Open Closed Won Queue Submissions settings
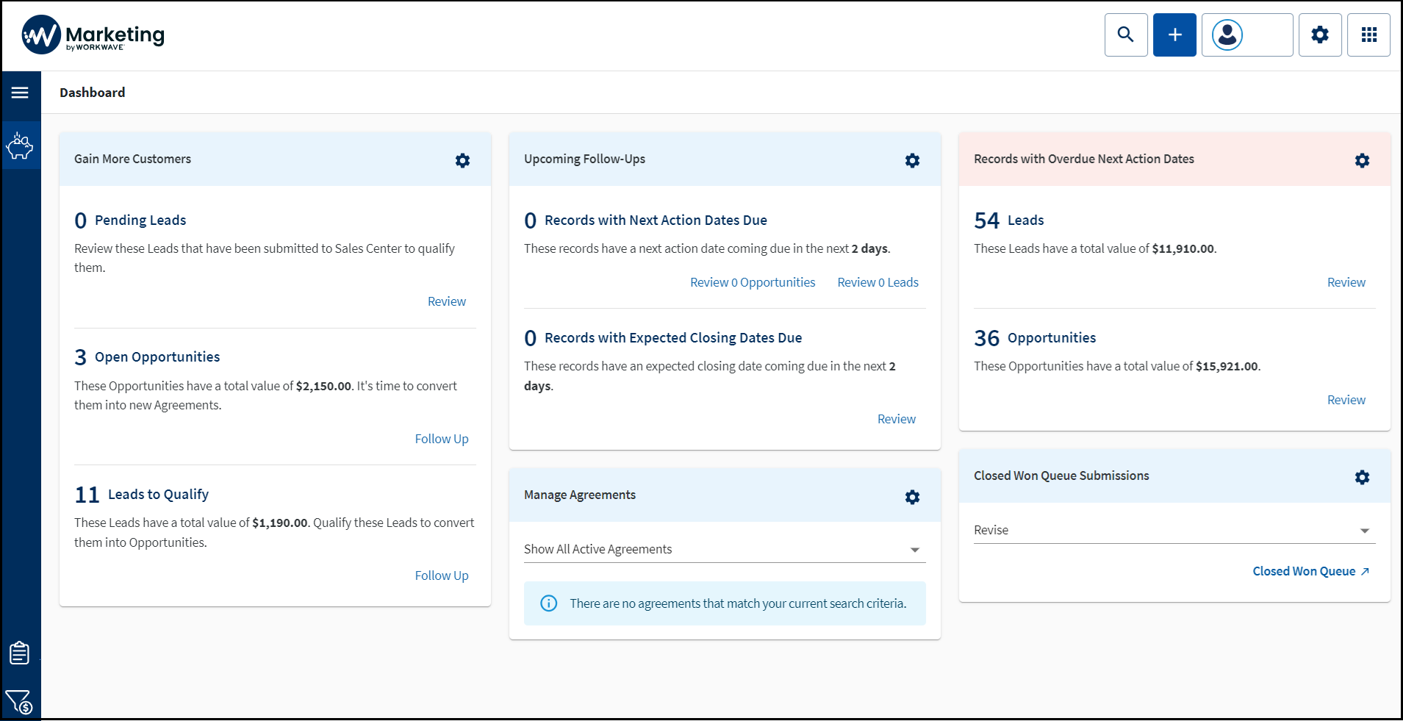 pyautogui.click(x=1362, y=477)
